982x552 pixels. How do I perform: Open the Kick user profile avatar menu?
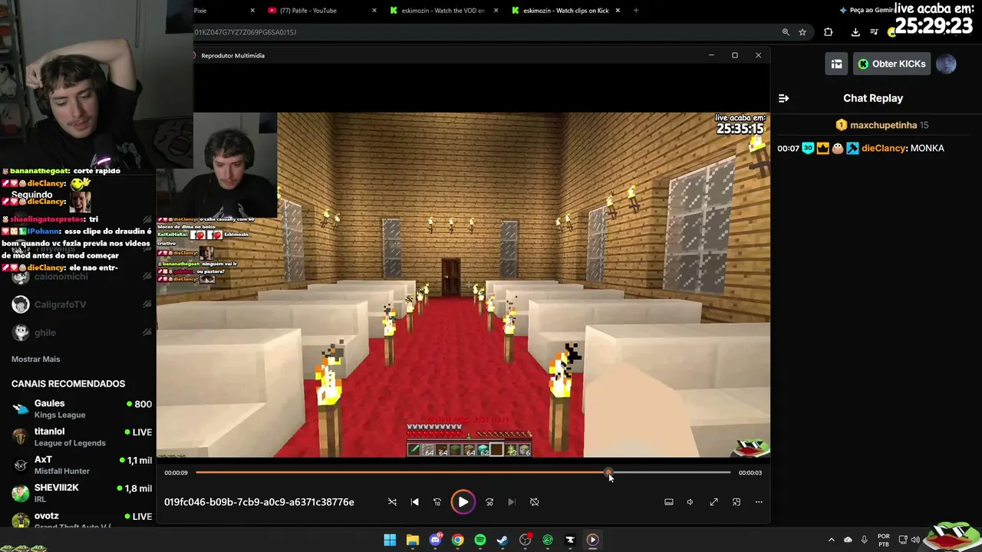coord(946,64)
